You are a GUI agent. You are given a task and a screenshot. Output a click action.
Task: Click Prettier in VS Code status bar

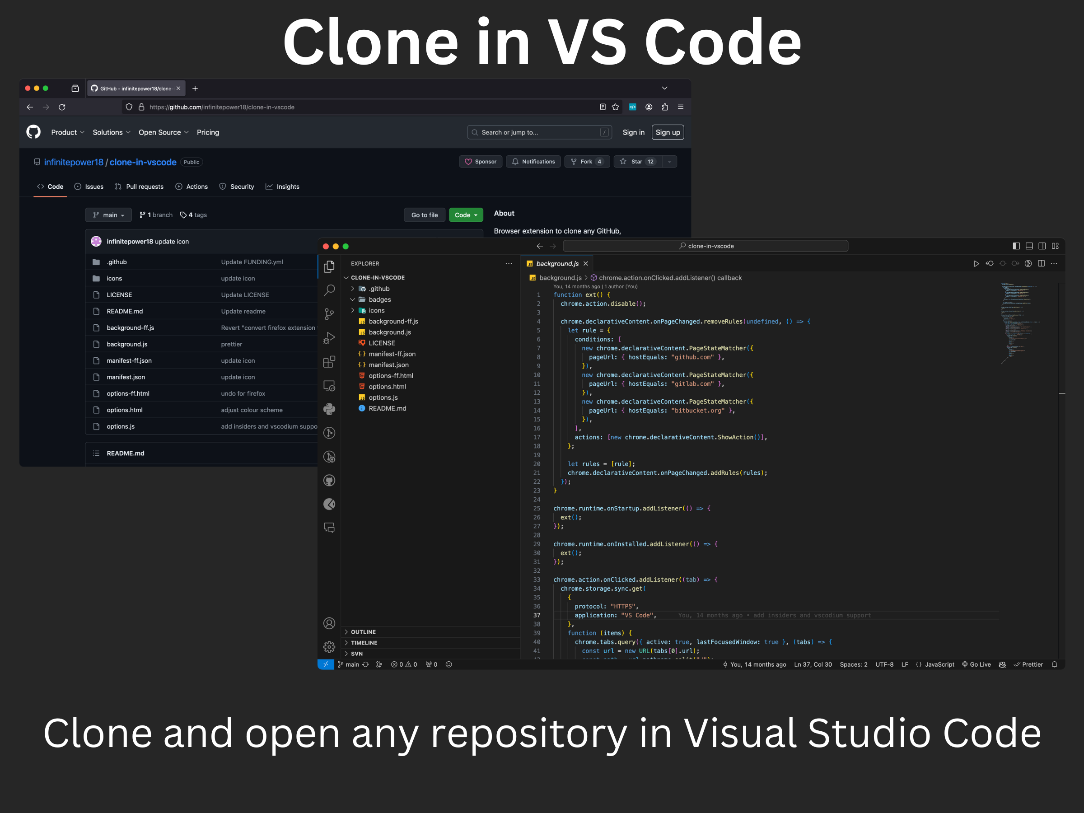coord(1028,664)
